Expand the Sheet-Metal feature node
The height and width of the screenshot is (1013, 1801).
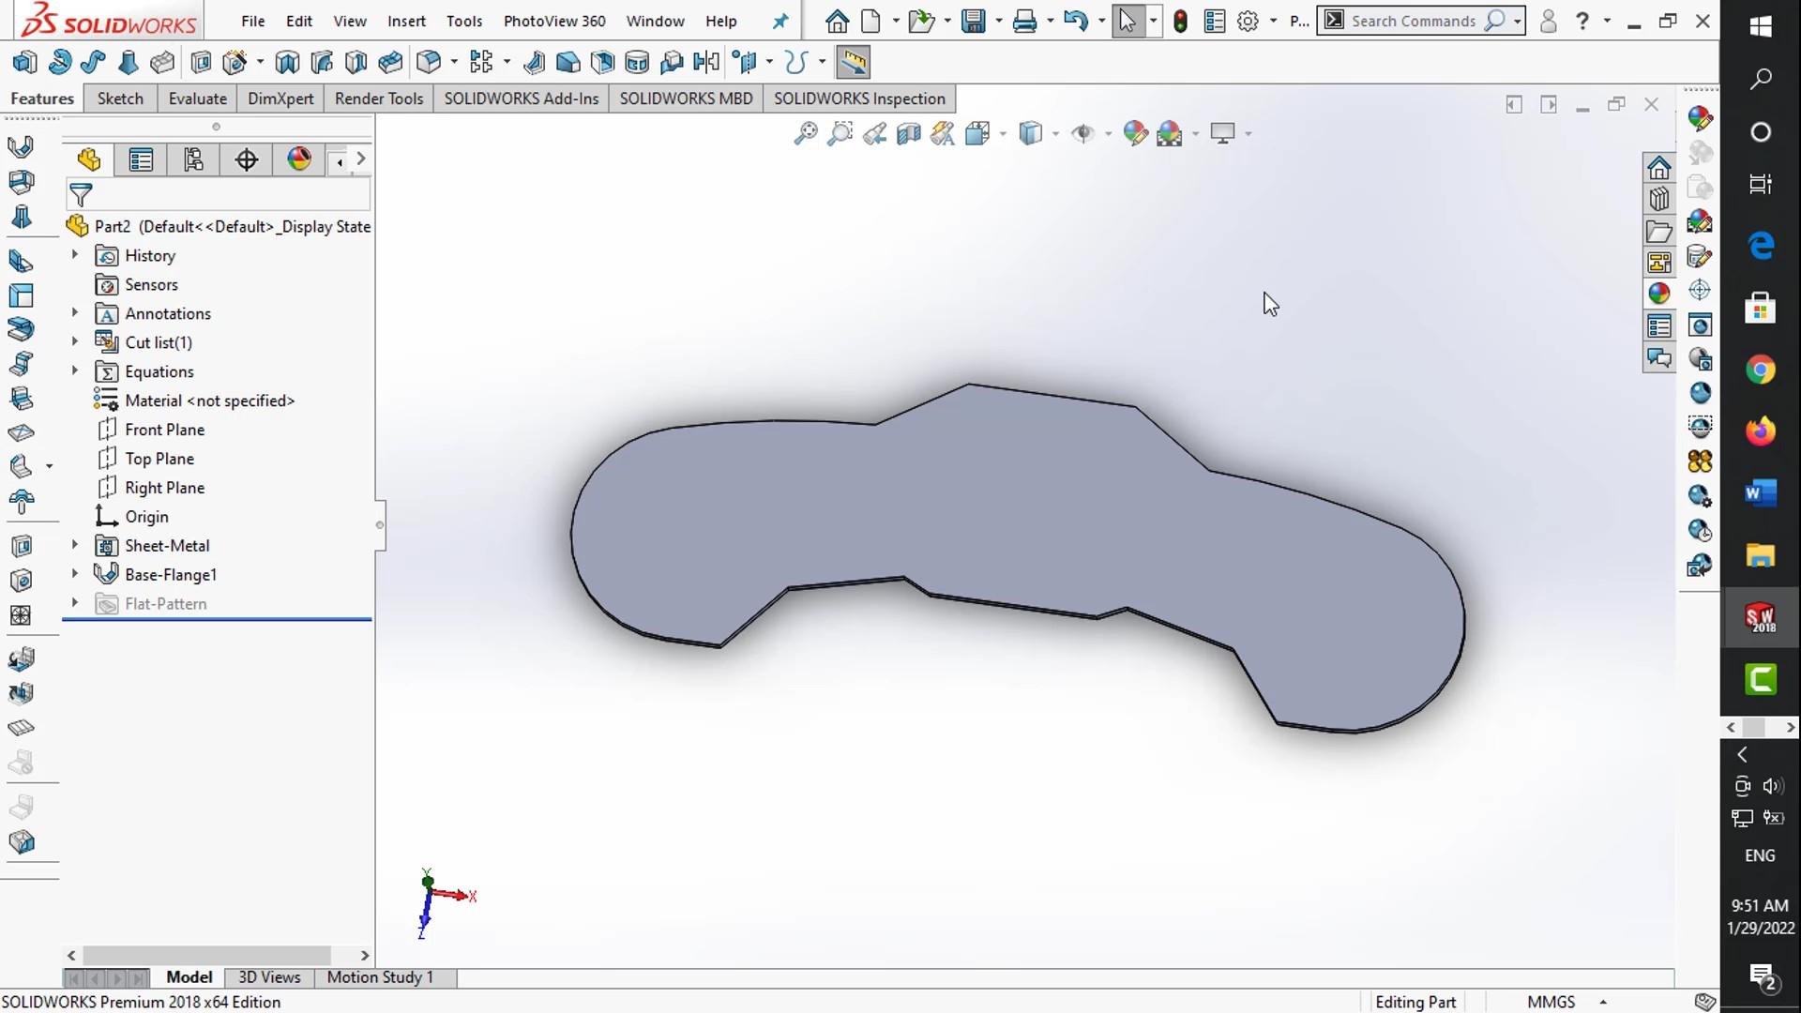(75, 545)
